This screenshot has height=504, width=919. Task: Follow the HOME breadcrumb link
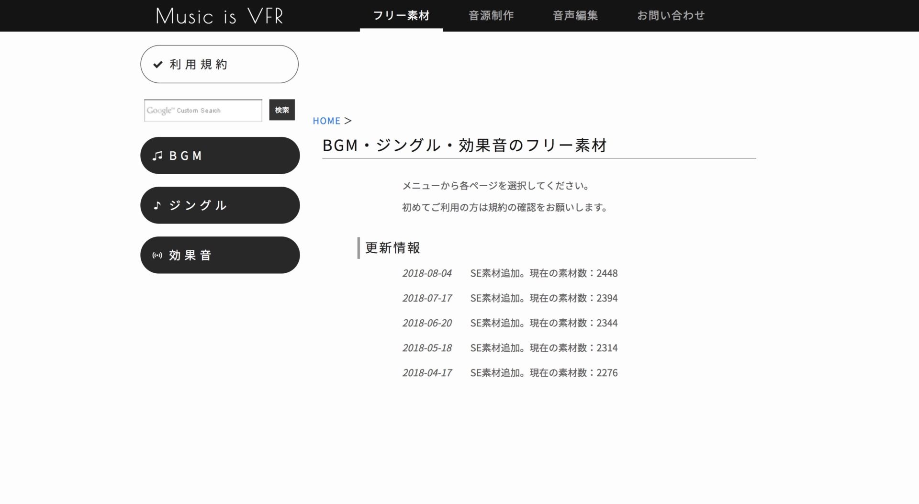point(326,121)
